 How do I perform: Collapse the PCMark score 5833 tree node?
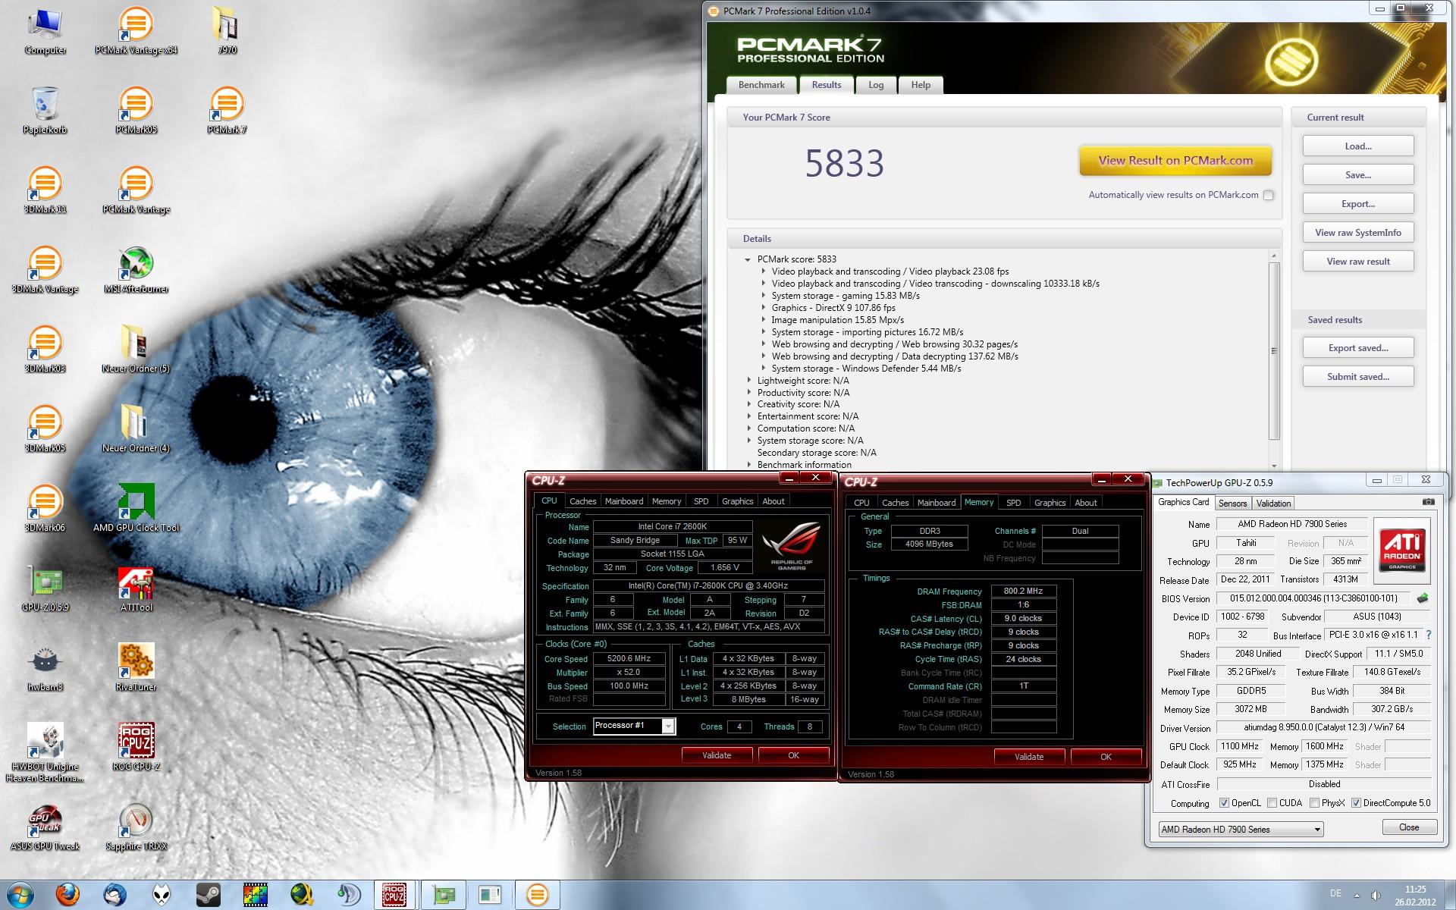pyautogui.click(x=748, y=259)
